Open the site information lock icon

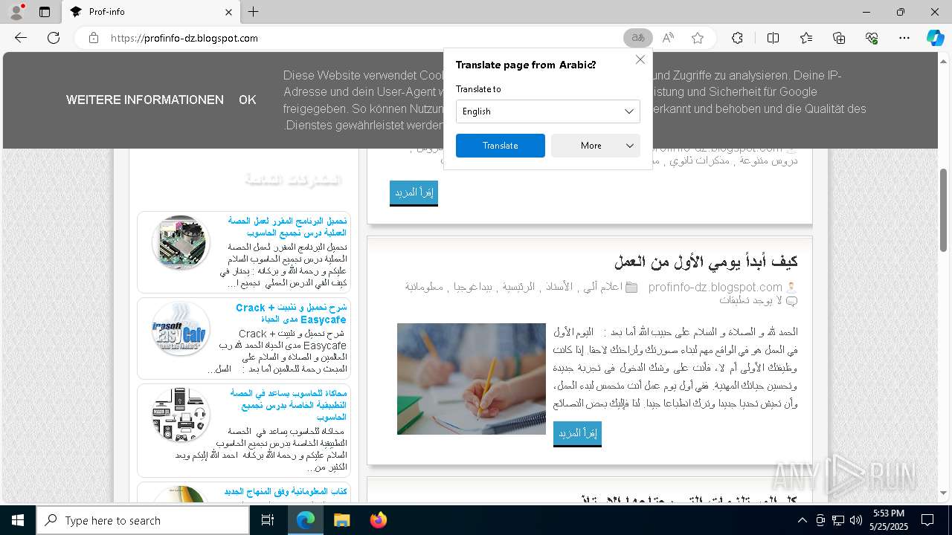click(x=94, y=38)
